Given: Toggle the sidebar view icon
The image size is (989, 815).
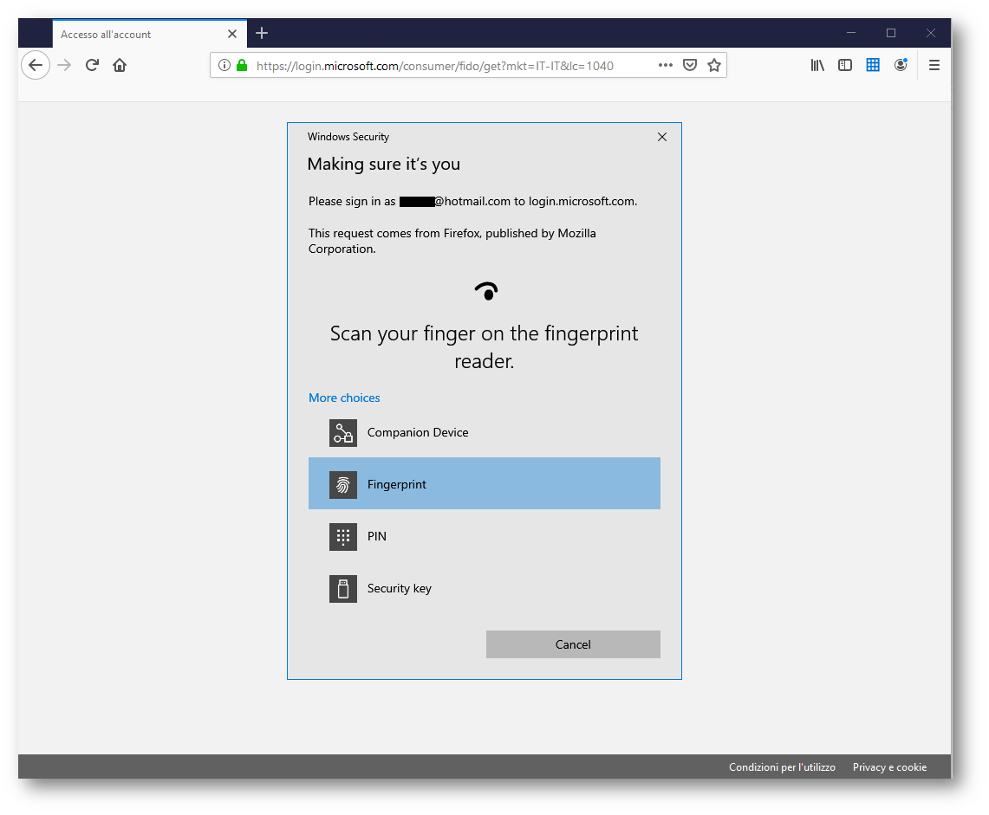Looking at the screenshot, I should tap(845, 65).
